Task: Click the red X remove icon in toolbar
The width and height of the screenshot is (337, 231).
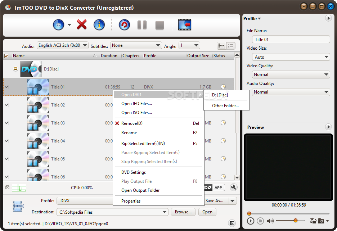Action: click(x=82, y=24)
